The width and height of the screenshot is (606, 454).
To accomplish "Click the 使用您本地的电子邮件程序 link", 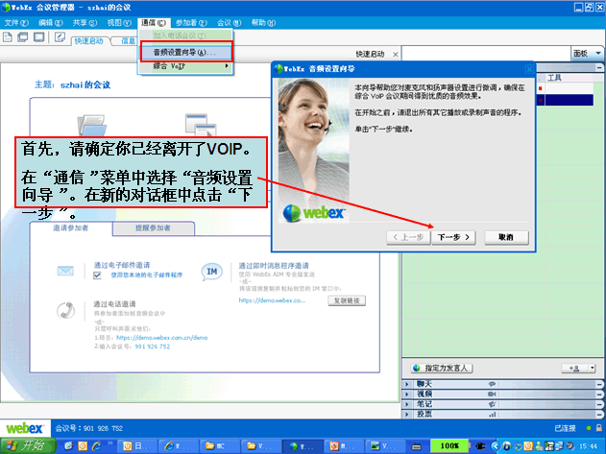I will (147, 275).
